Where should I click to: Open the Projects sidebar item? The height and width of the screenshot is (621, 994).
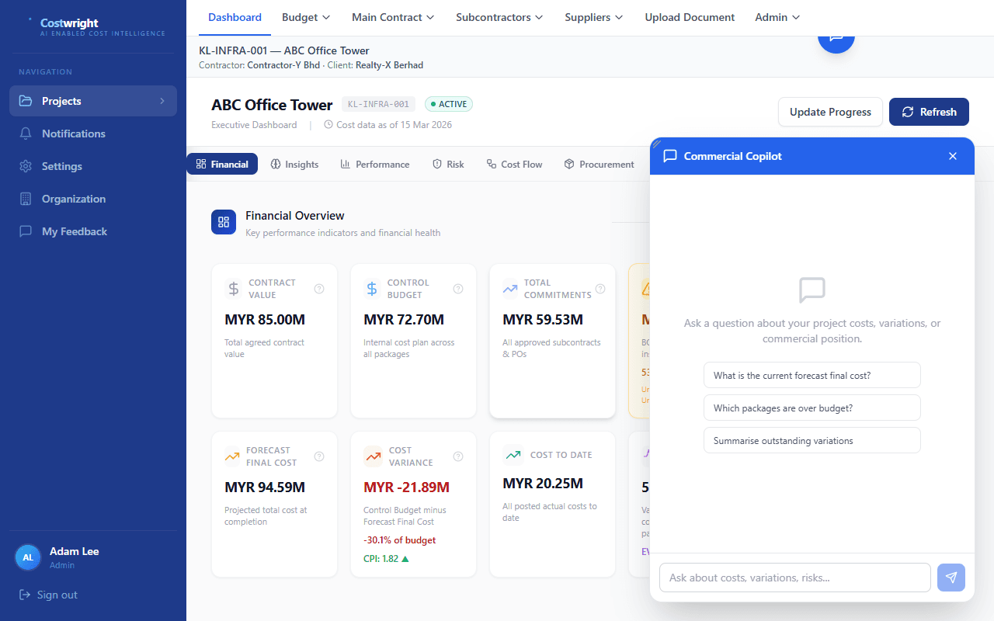tap(93, 101)
